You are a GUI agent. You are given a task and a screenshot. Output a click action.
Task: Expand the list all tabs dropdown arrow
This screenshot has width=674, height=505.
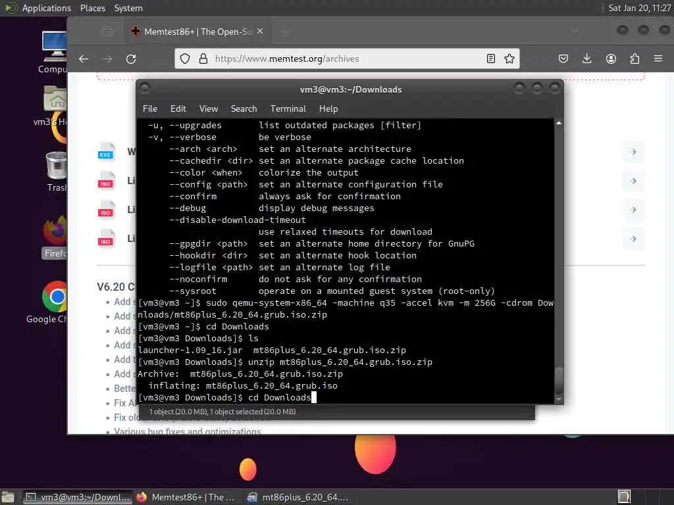point(575,31)
